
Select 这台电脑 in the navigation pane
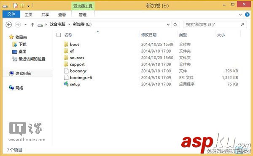pos(23,74)
